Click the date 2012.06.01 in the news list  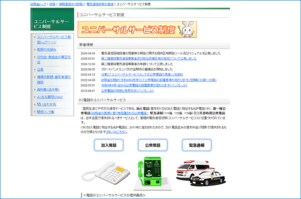click(x=88, y=91)
